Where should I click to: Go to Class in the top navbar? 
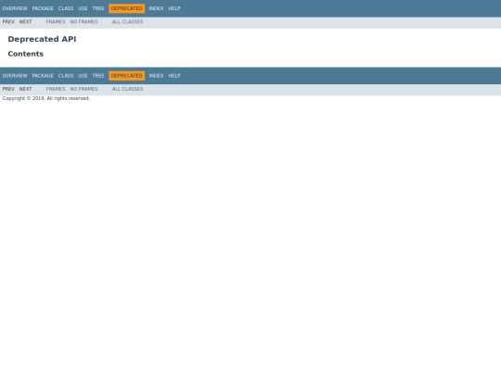(x=66, y=8)
